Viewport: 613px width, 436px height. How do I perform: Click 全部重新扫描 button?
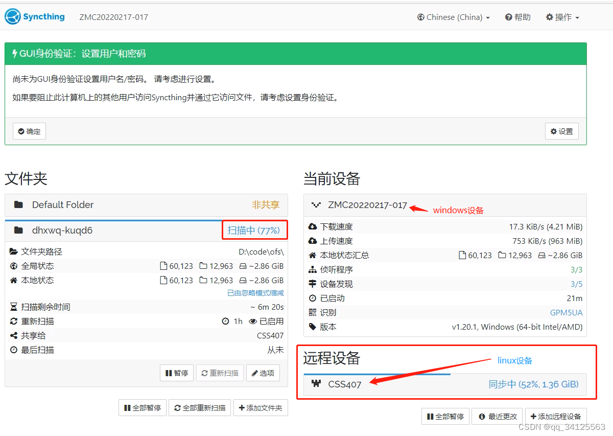click(x=200, y=408)
